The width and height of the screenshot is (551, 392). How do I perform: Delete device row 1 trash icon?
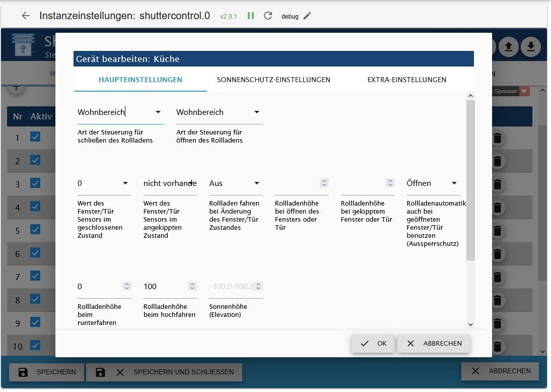(x=497, y=138)
